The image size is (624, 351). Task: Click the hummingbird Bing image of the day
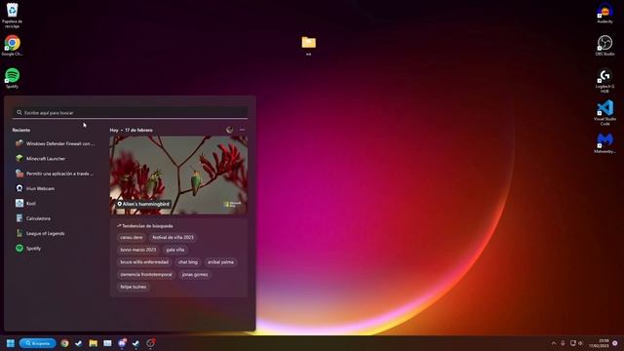(178, 175)
